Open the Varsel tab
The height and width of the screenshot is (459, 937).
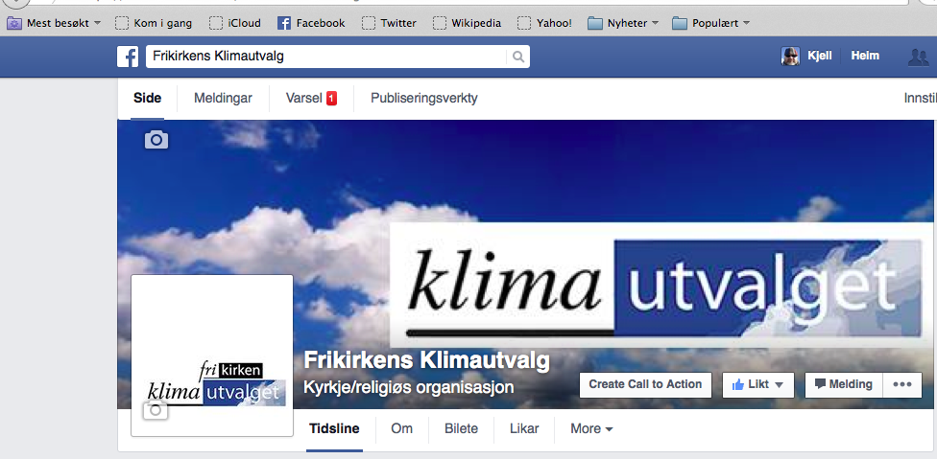311,98
